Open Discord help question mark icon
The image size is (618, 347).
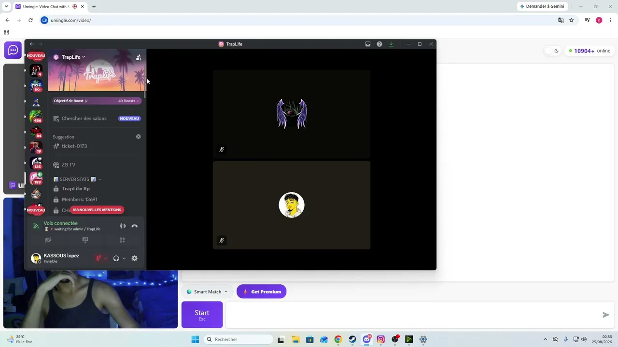point(379,44)
